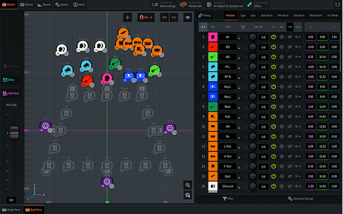Zoom out on the stage map
Screen dimensions: 343x214
coord(188,195)
